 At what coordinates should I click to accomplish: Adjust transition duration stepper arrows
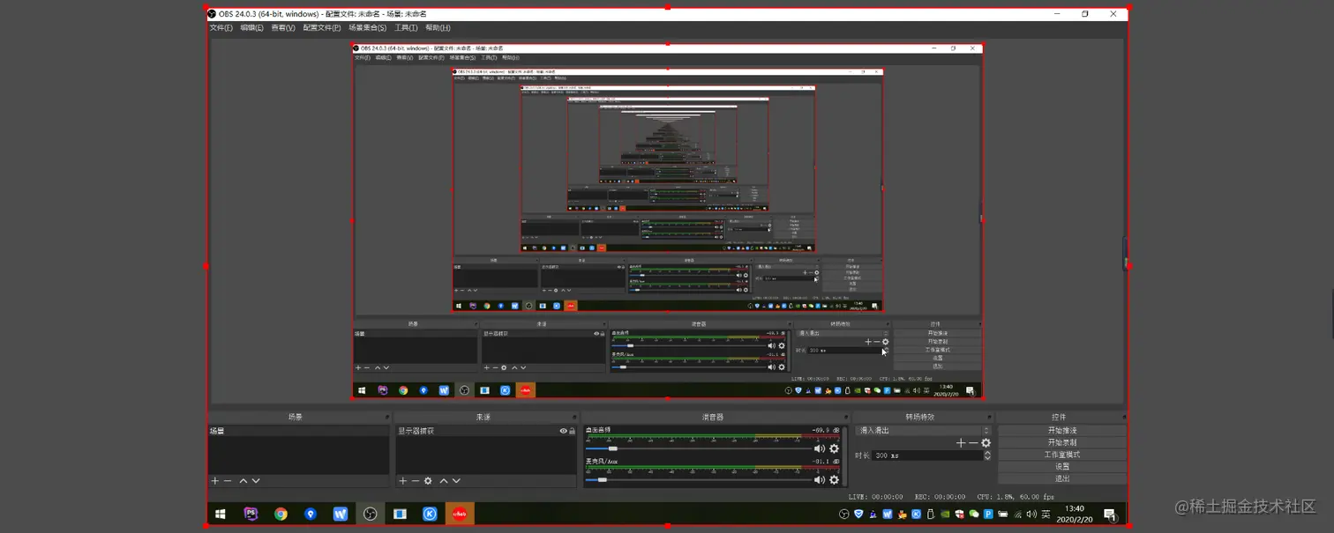(987, 455)
